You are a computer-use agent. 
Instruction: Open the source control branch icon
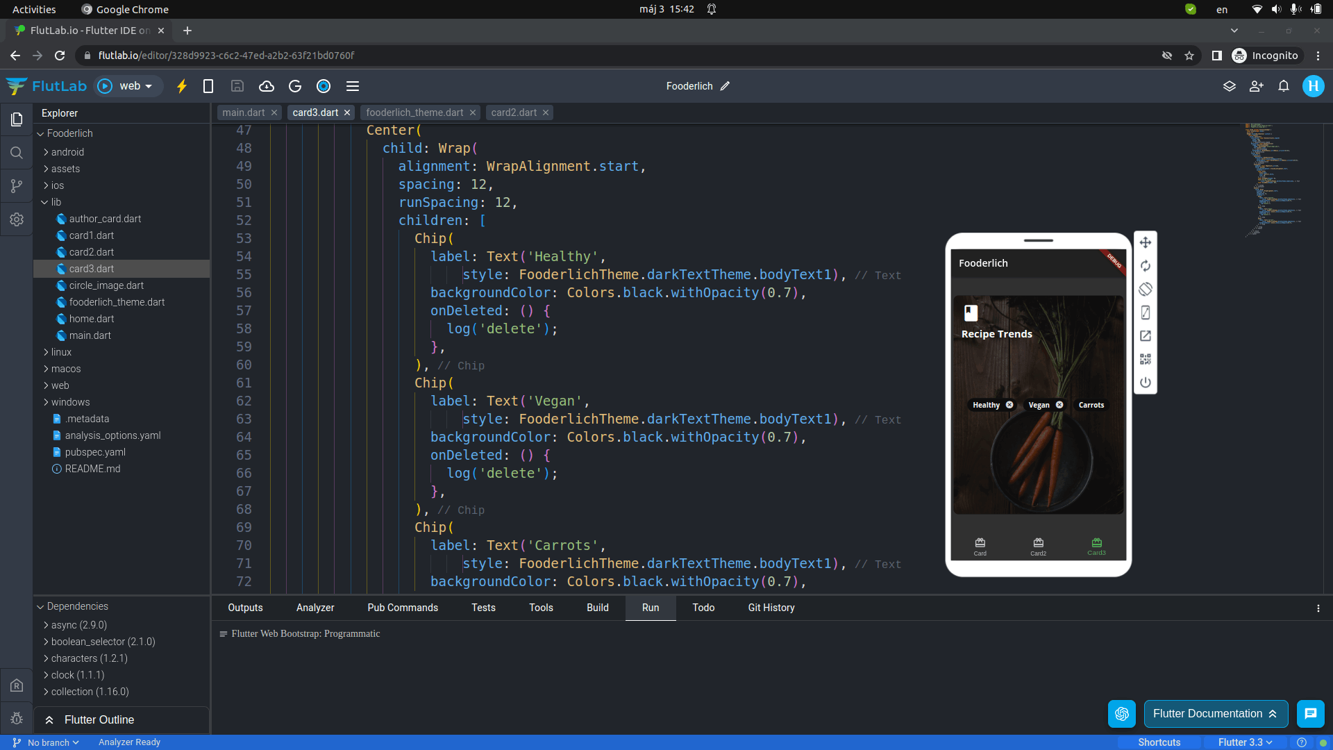pos(17,186)
